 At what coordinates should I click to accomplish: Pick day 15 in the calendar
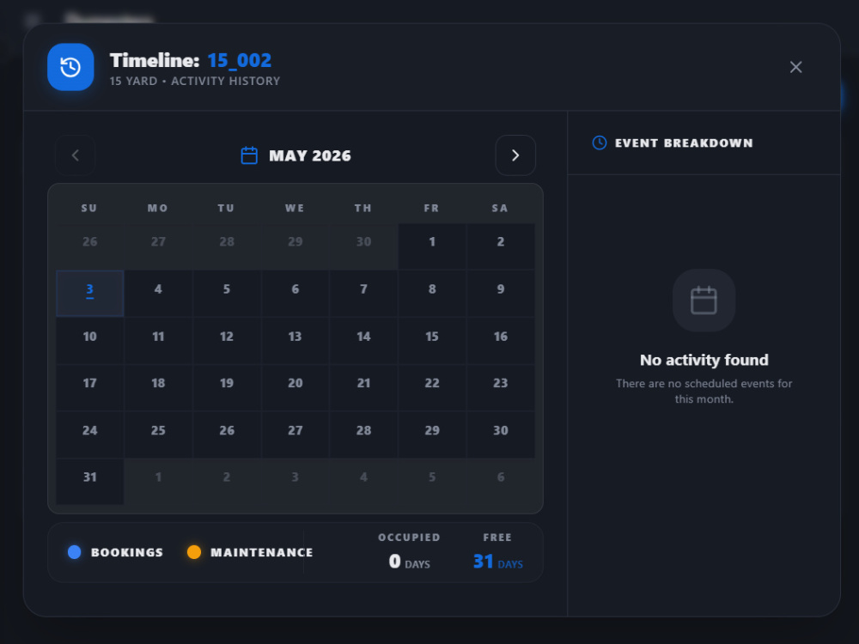point(432,341)
